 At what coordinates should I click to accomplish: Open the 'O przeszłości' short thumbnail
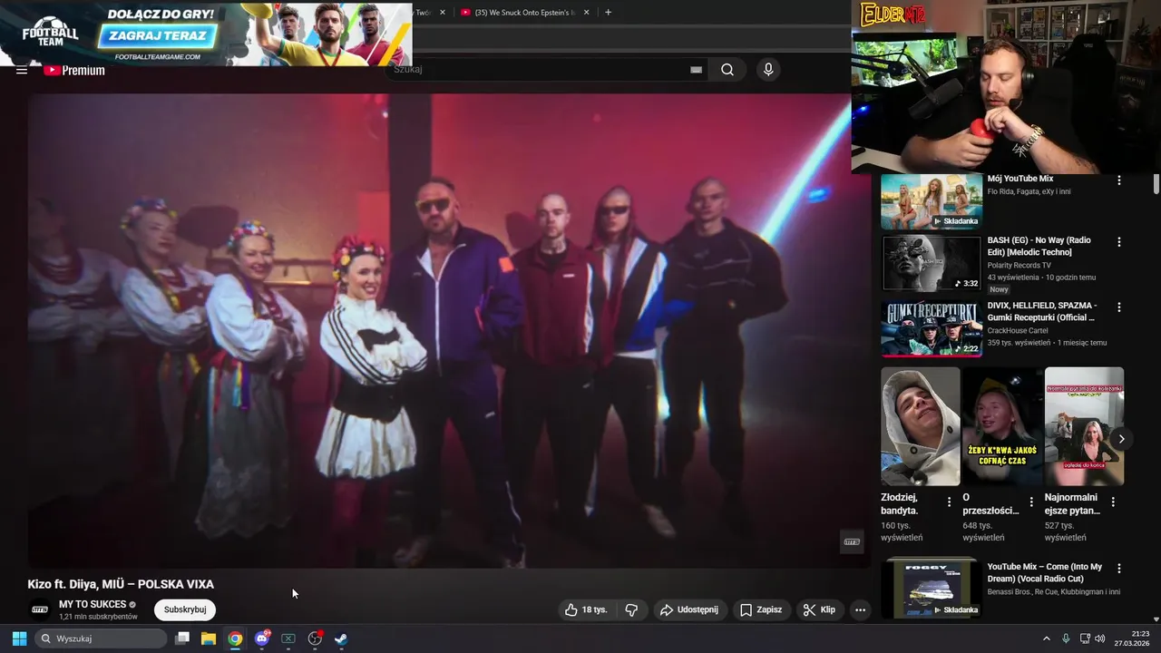[1002, 426]
